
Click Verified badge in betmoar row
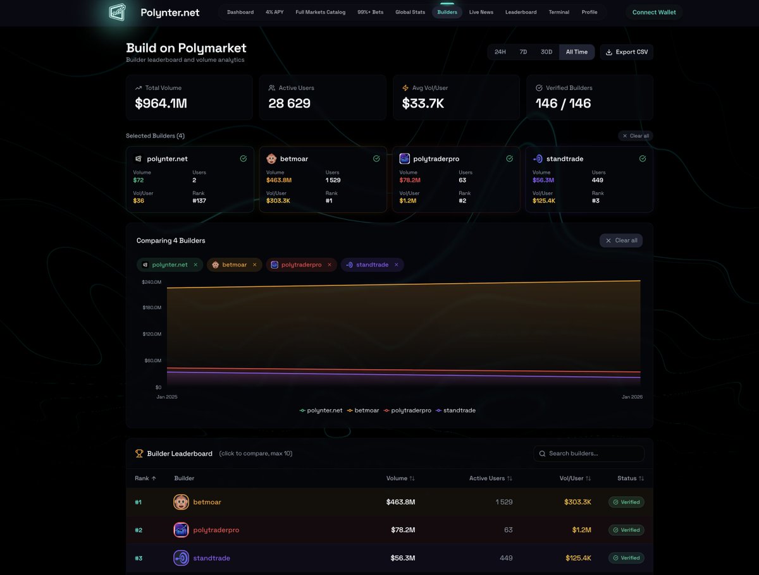click(626, 502)
